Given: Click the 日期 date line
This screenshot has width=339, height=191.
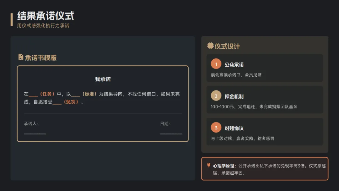Looking at the screenshot, I should 171,133.
